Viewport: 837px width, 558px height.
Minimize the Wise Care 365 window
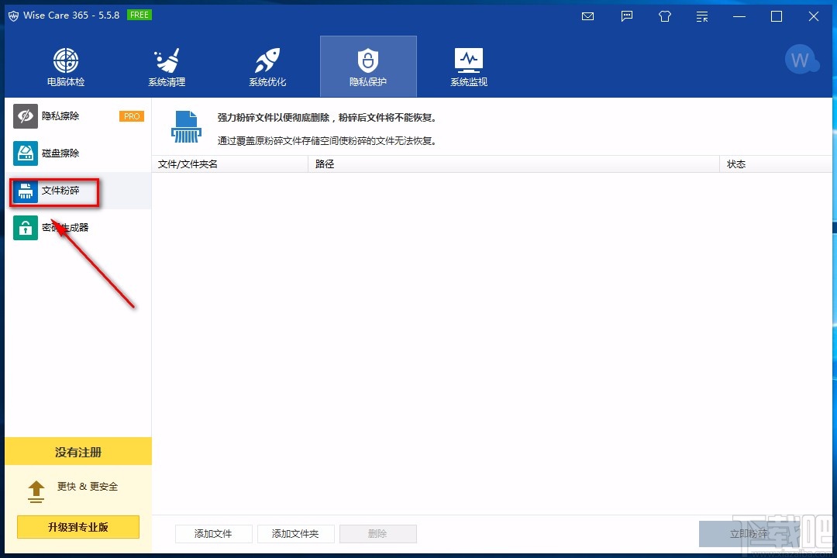[x=739, y=16]
